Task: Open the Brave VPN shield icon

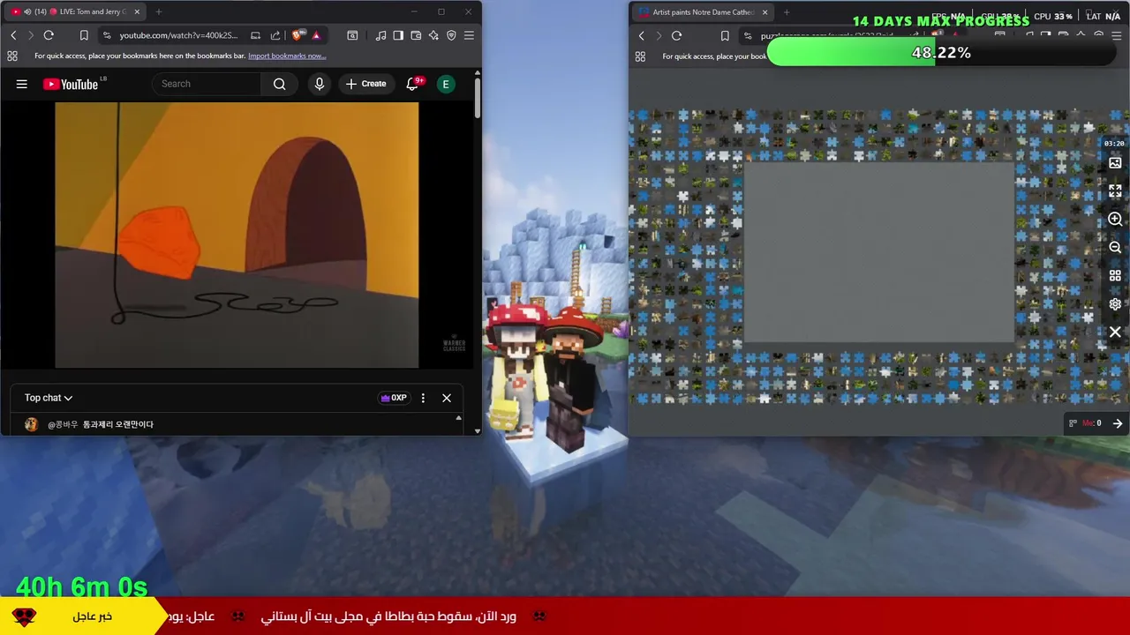Action: click(451, 35)
